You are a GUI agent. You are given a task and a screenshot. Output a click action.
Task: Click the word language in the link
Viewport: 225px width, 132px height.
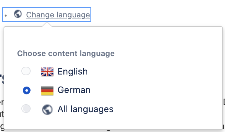[x=73, y=15]
